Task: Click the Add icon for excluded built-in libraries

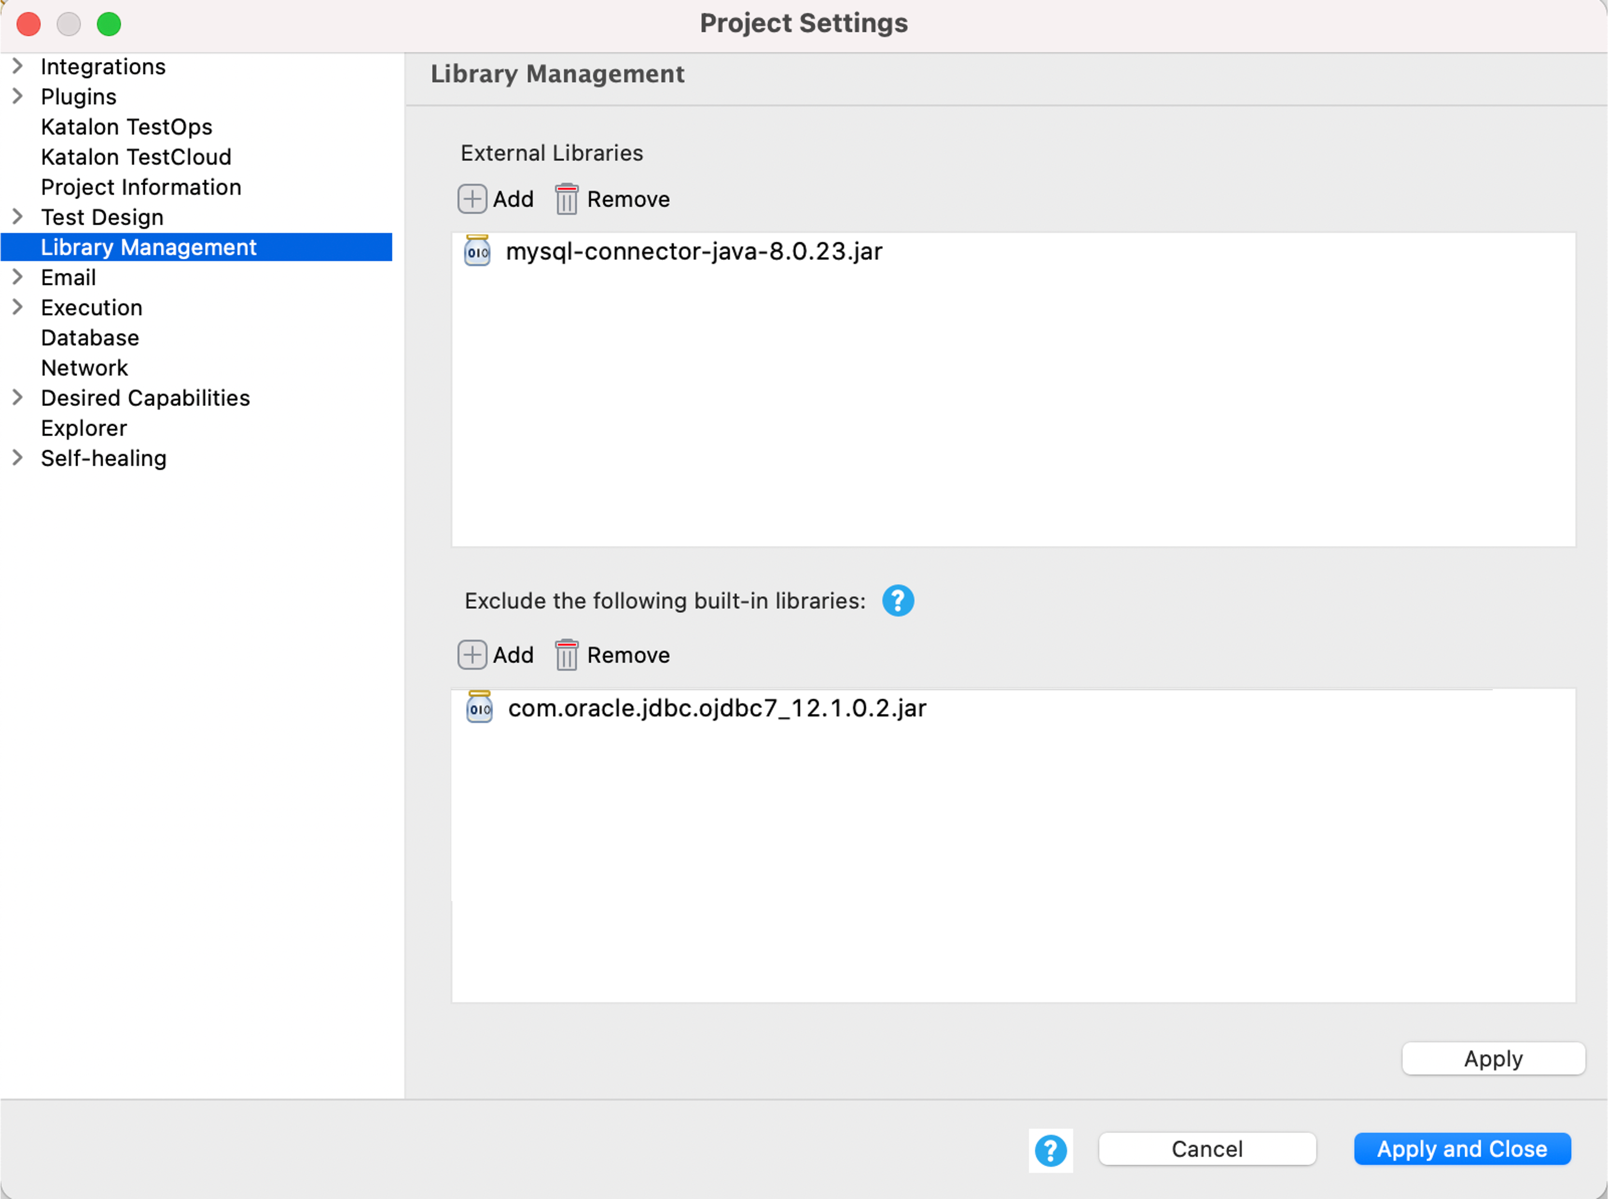Action: (472, 654)
